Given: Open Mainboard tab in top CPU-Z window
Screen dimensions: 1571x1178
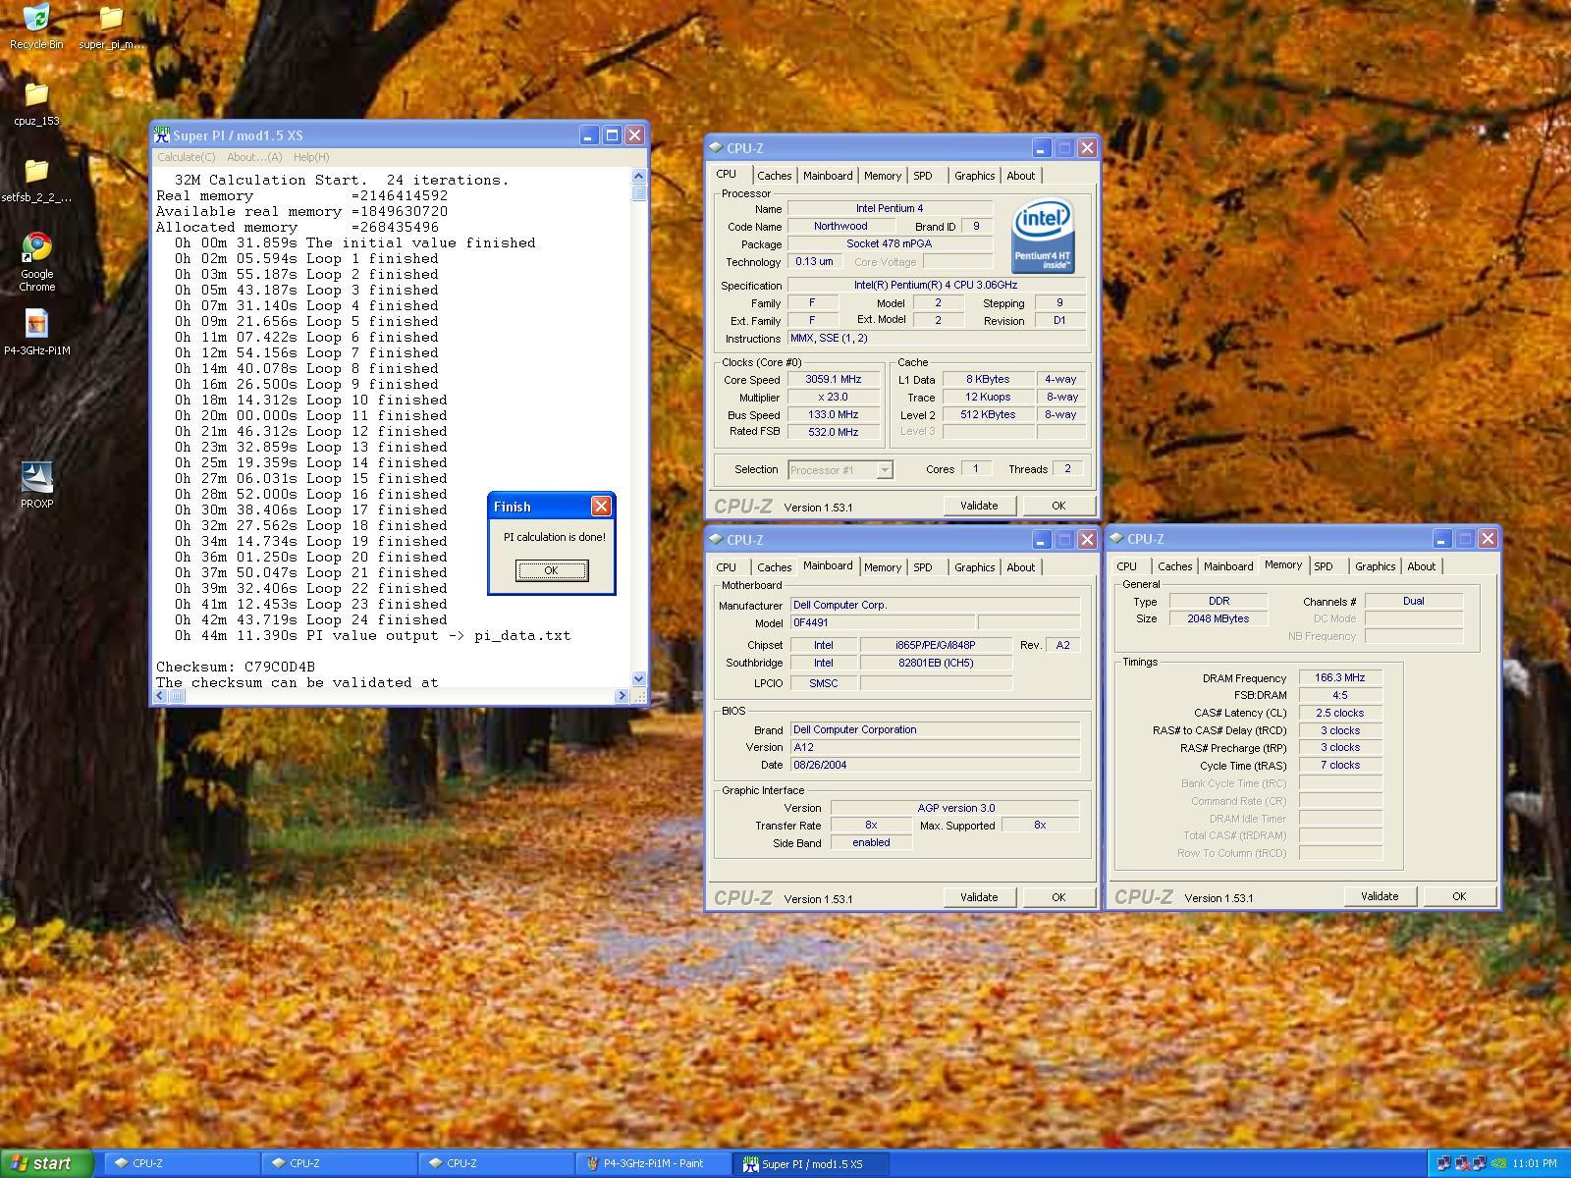Looking at the screenshot, I should point(828,176).
